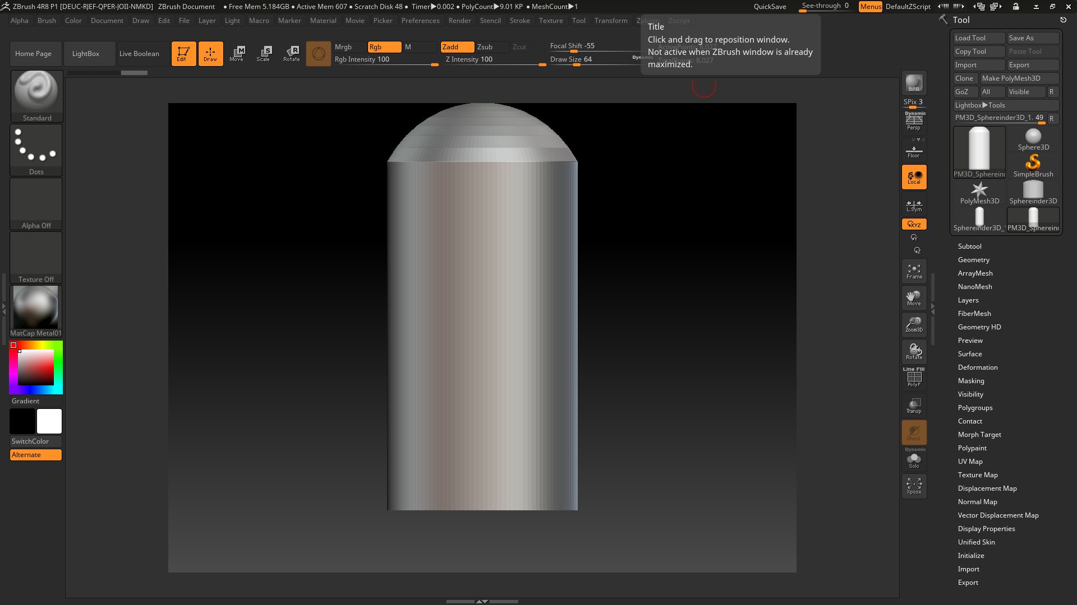Toggle Transp transparency icon

(914, 406)
